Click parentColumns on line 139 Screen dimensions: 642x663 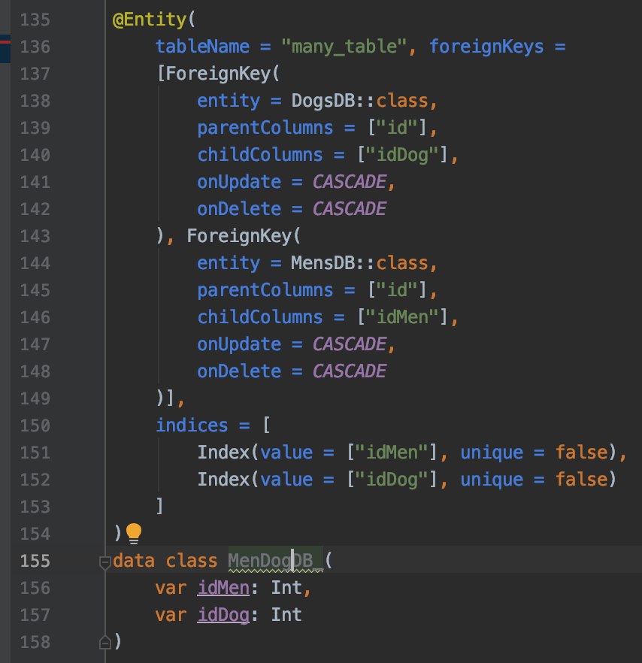(265, 128)
